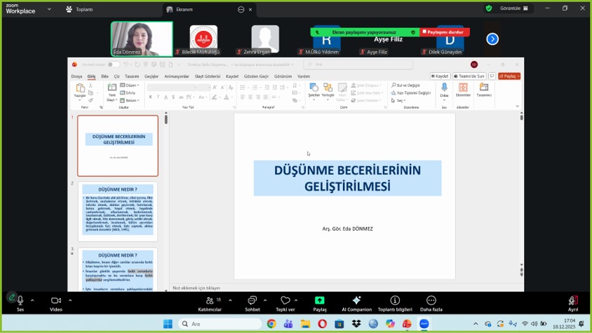Add a reaction with Tepki ver
Viewport: 592px width, 333px height.
click(285, 301)
